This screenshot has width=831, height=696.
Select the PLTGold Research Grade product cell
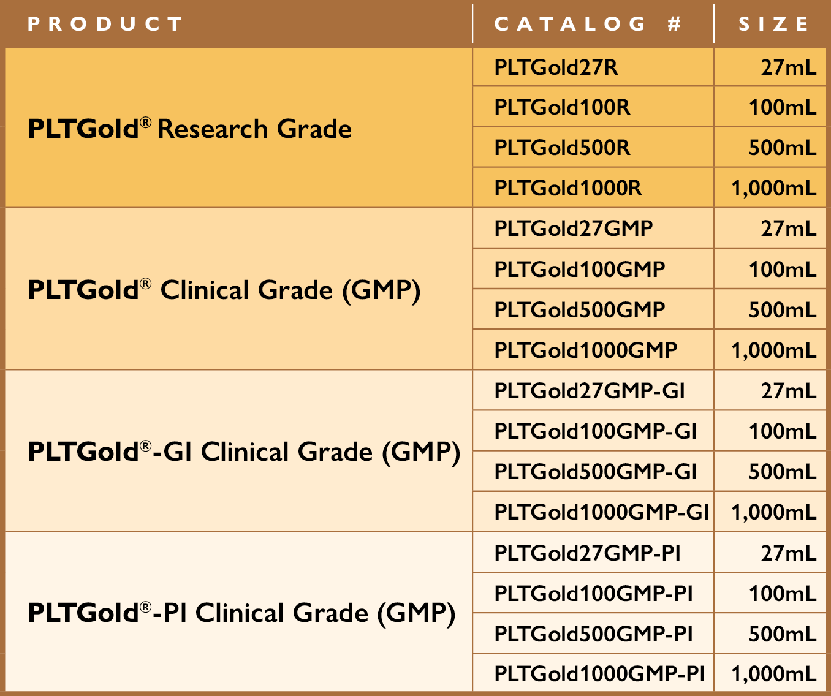click(x=190, y=129)
